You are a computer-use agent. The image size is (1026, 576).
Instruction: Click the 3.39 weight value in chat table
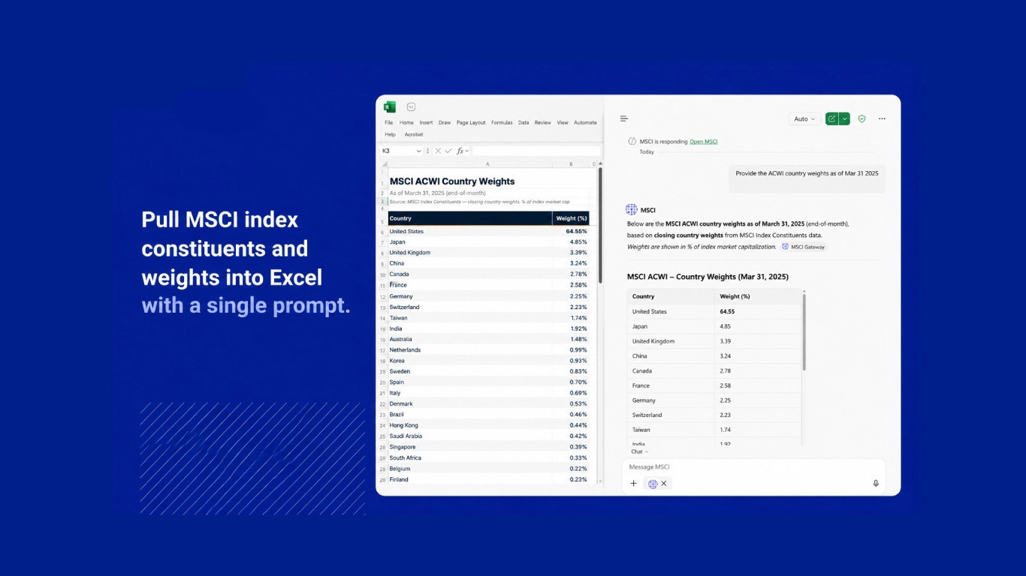(x=725, y=341)
